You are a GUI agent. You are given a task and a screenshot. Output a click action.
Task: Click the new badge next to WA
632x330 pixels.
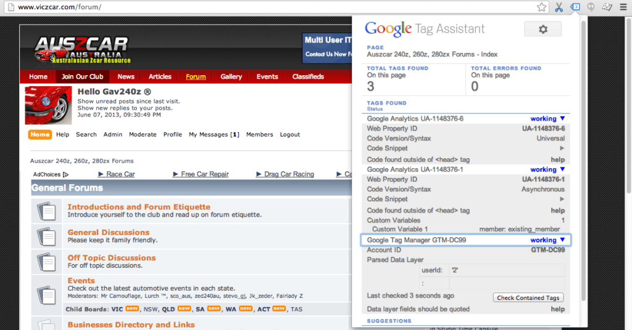click(x=246, y=308)
